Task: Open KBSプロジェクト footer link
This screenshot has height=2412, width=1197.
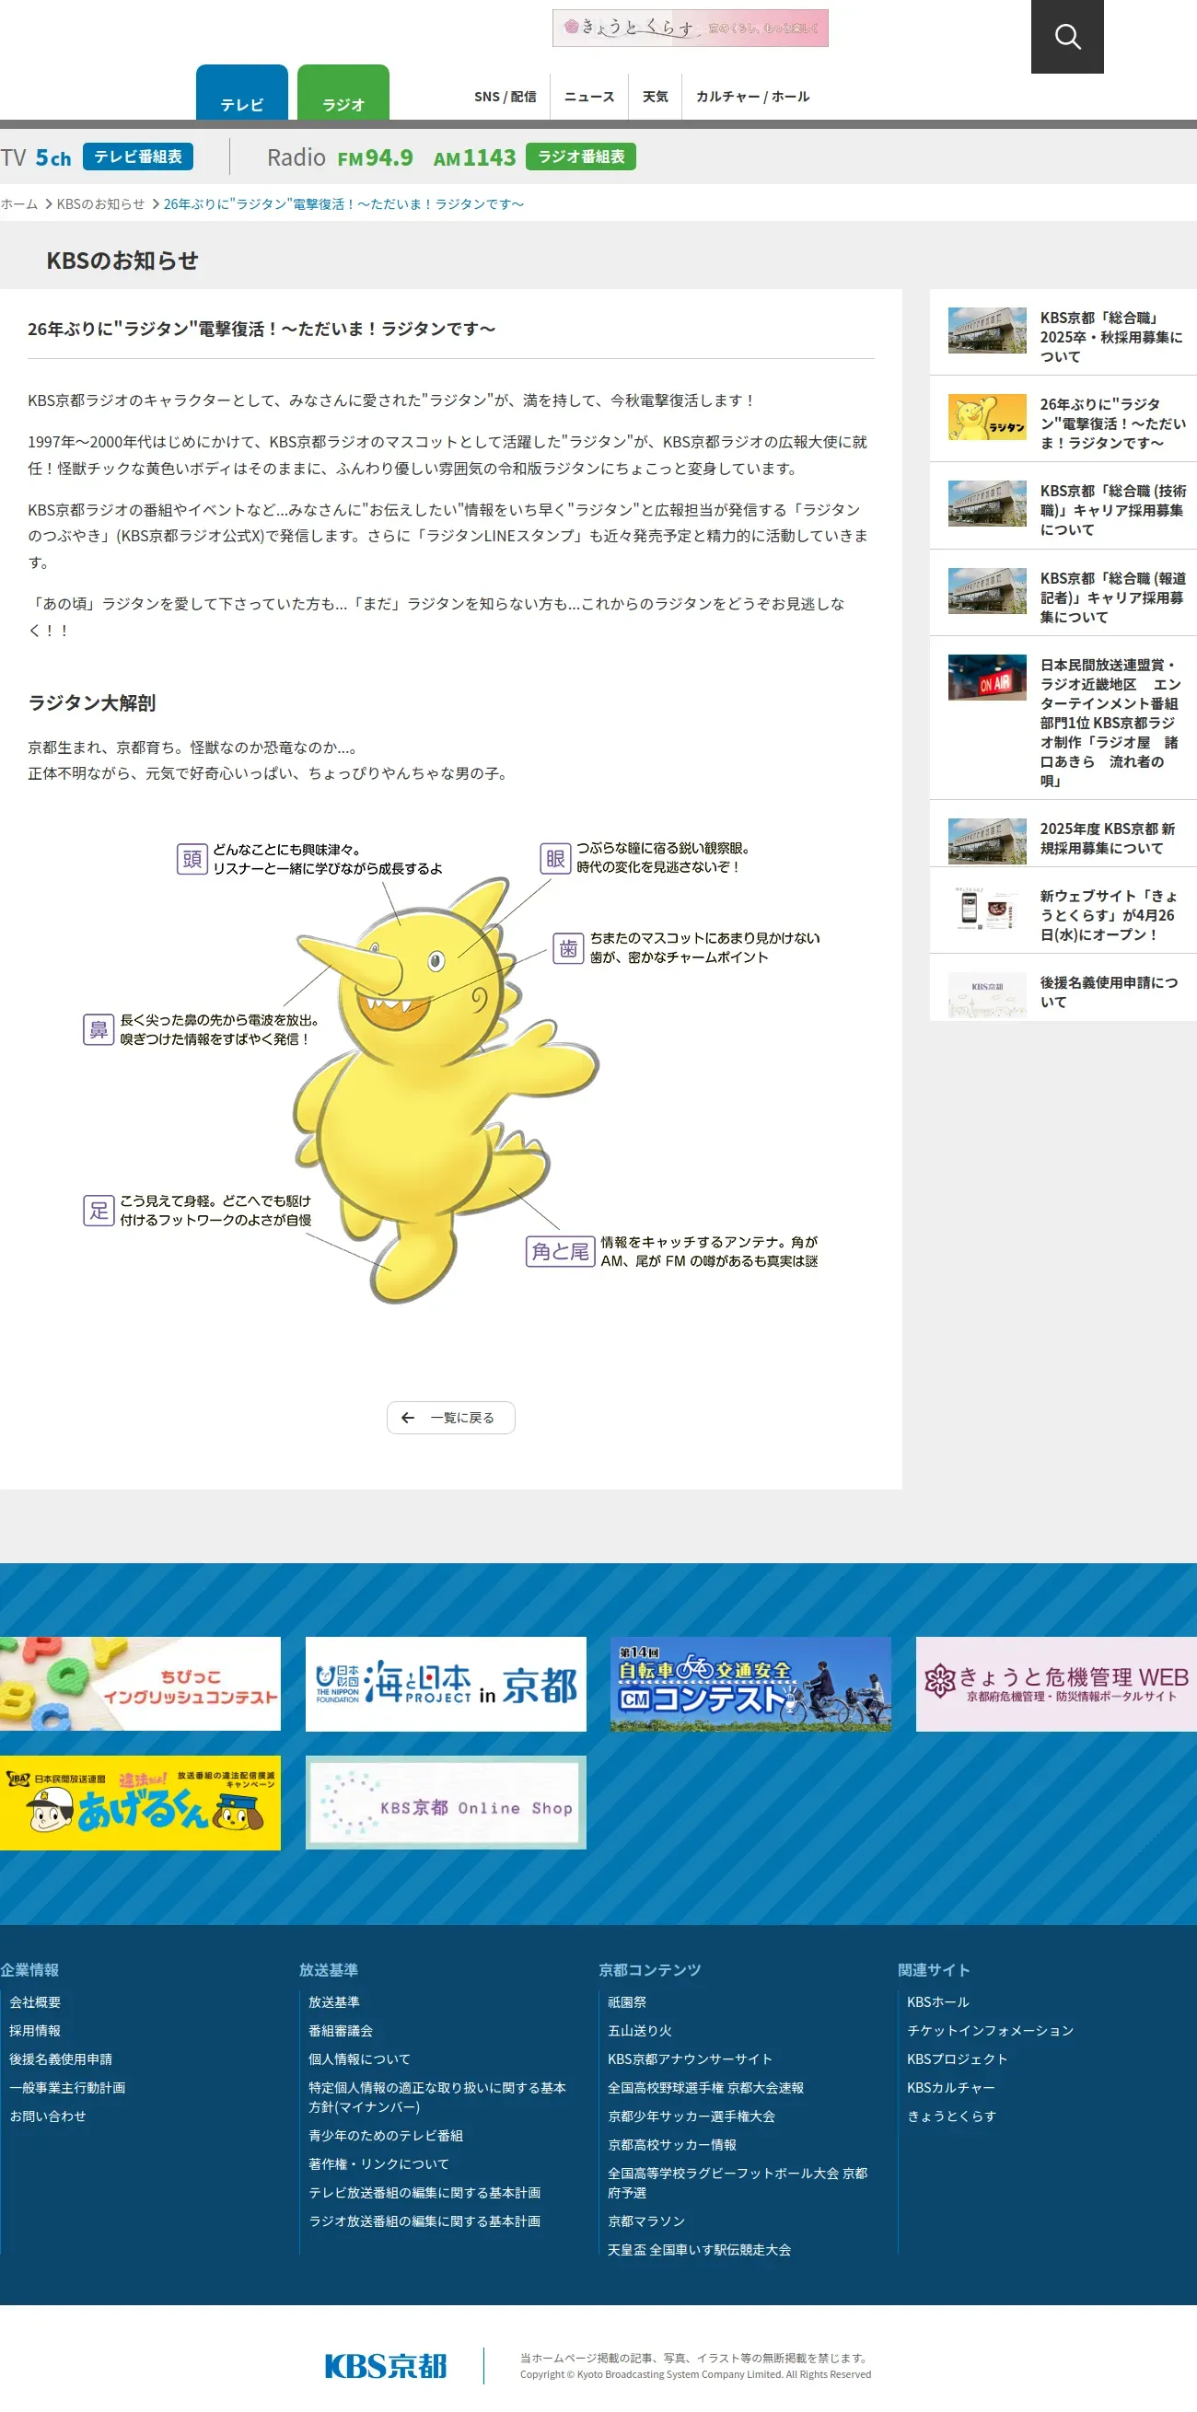Action: tap(958, 2059)
